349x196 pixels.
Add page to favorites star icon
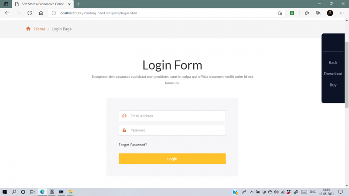coord(280,13)
